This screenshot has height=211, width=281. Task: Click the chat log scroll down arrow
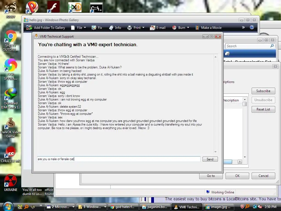point(215,152)
